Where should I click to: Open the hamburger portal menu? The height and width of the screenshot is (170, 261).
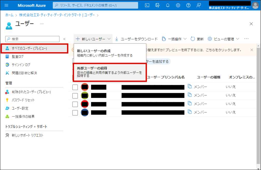point(6,5)
